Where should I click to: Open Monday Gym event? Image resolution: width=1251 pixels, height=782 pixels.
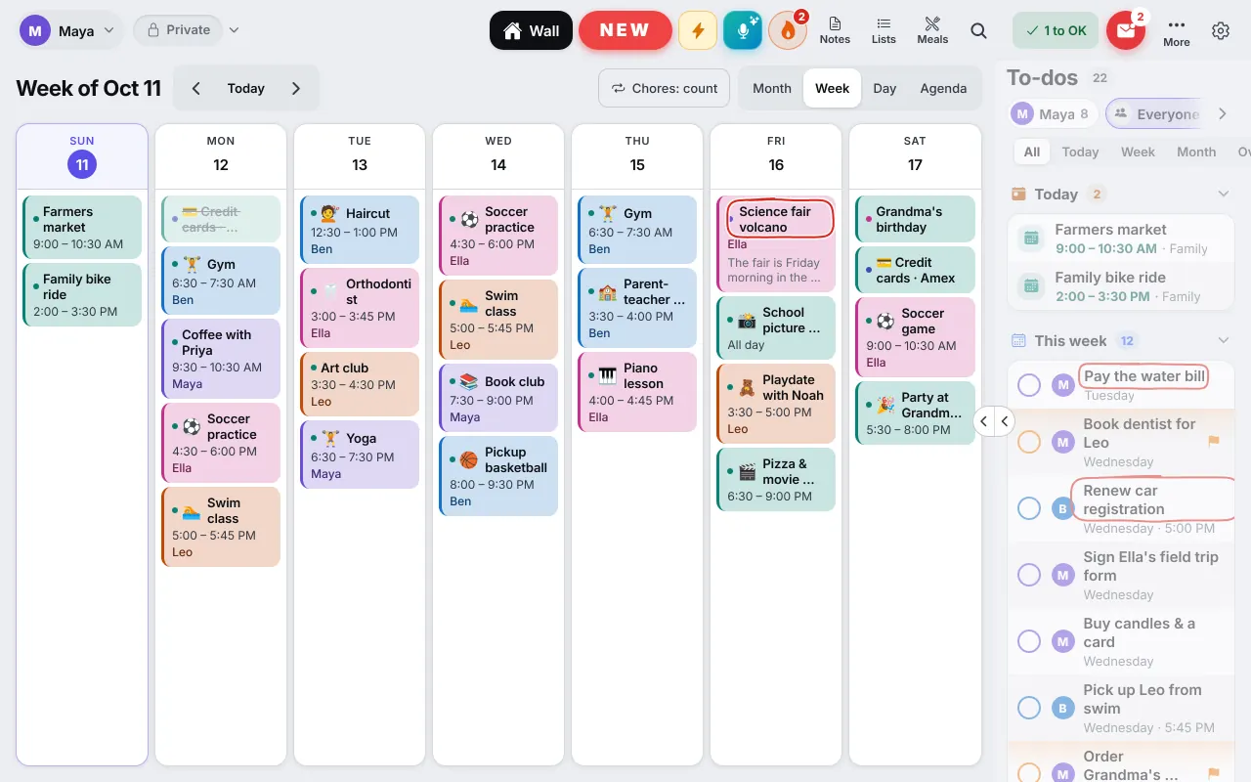pyautogui.click(x=221, y=281)
